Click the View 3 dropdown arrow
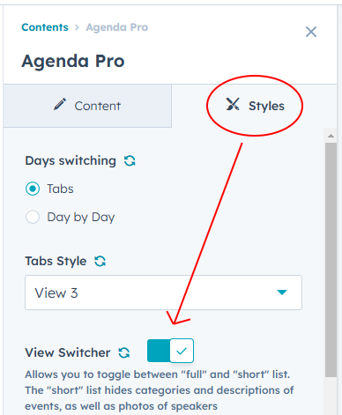342x415 pixels. tap(282, 293)
